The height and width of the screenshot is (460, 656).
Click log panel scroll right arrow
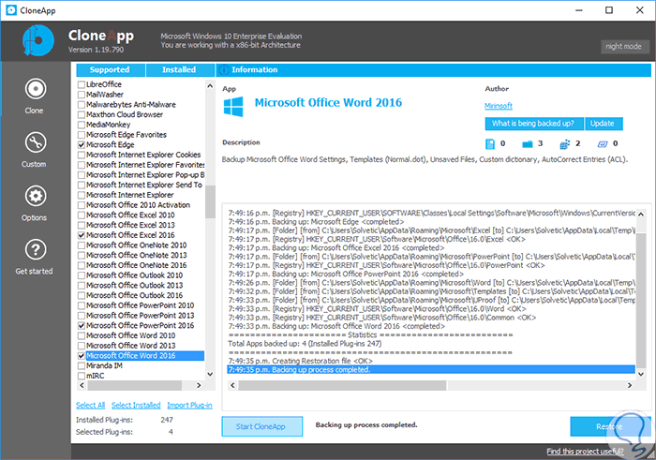tap(630, 385)
